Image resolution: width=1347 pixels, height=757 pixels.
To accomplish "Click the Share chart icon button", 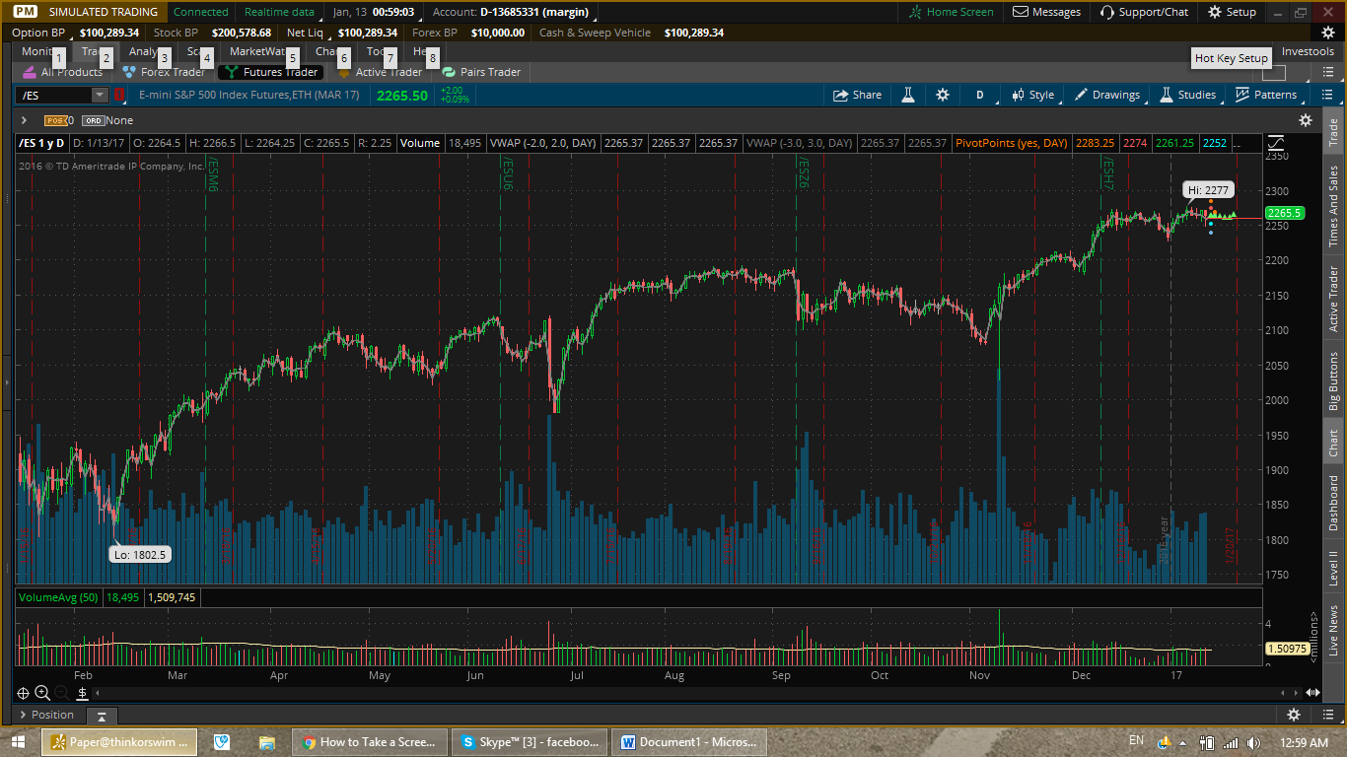I will tap(857, 95).
